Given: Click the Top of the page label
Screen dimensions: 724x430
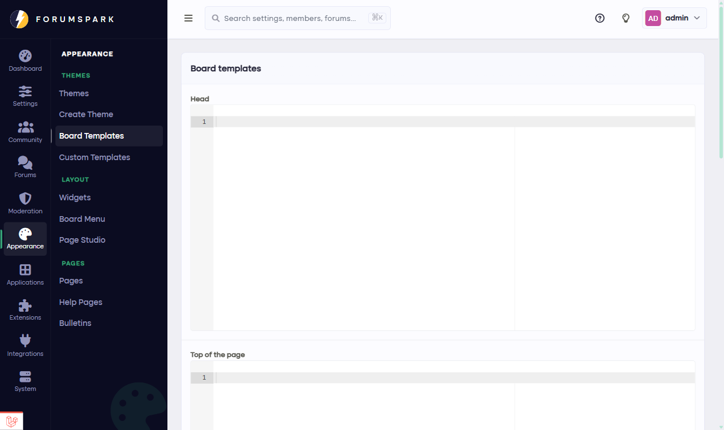Looking at the screenshot, I should [218, 355].
